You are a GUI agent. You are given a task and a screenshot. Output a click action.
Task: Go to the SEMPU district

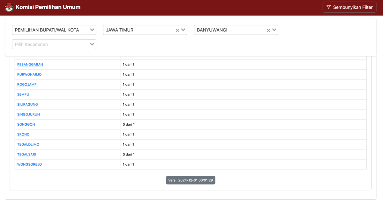tap(23, 94)
